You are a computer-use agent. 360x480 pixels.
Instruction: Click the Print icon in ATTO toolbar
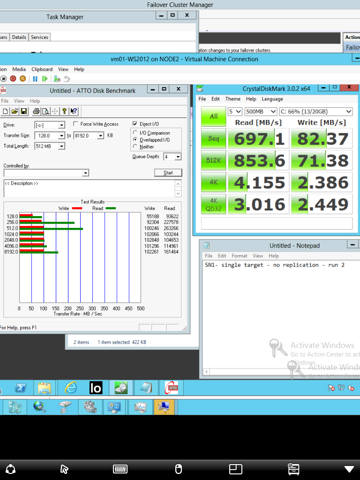36,111
